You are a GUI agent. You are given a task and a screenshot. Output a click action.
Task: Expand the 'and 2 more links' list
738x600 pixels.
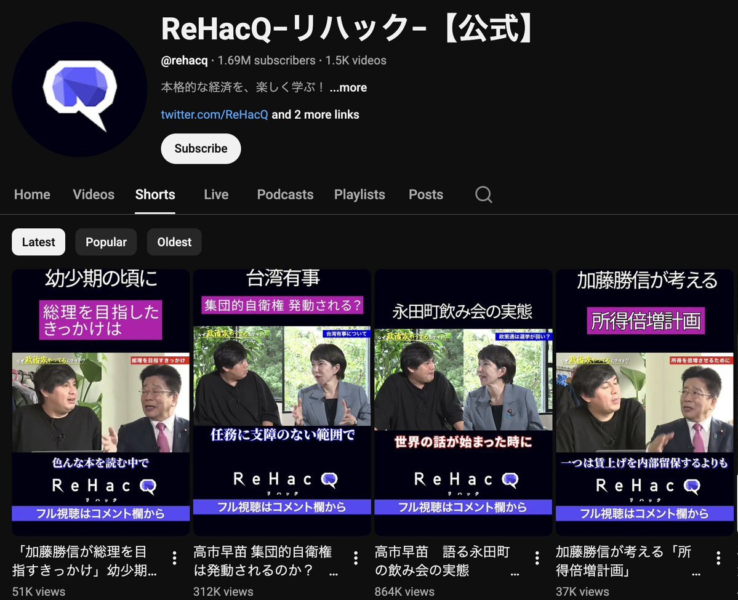[315, 114]
